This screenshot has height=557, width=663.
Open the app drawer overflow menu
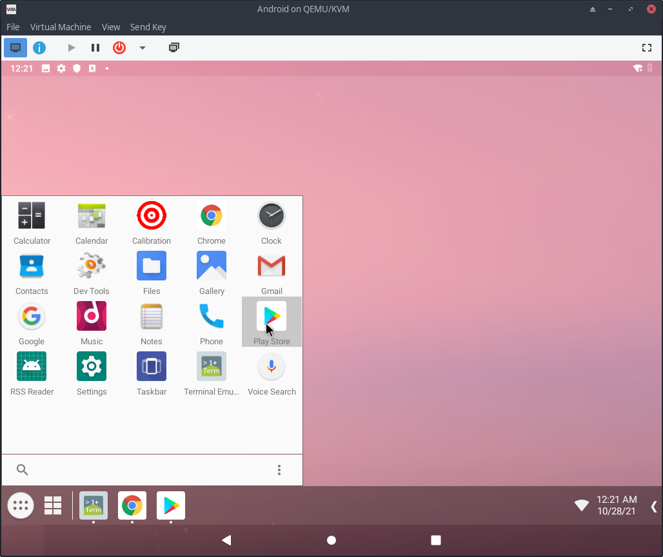[x=279, y=470]
